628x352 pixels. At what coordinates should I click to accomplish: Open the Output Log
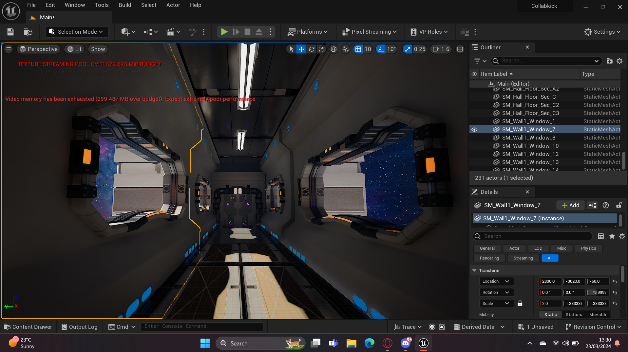tap(79, 327)
